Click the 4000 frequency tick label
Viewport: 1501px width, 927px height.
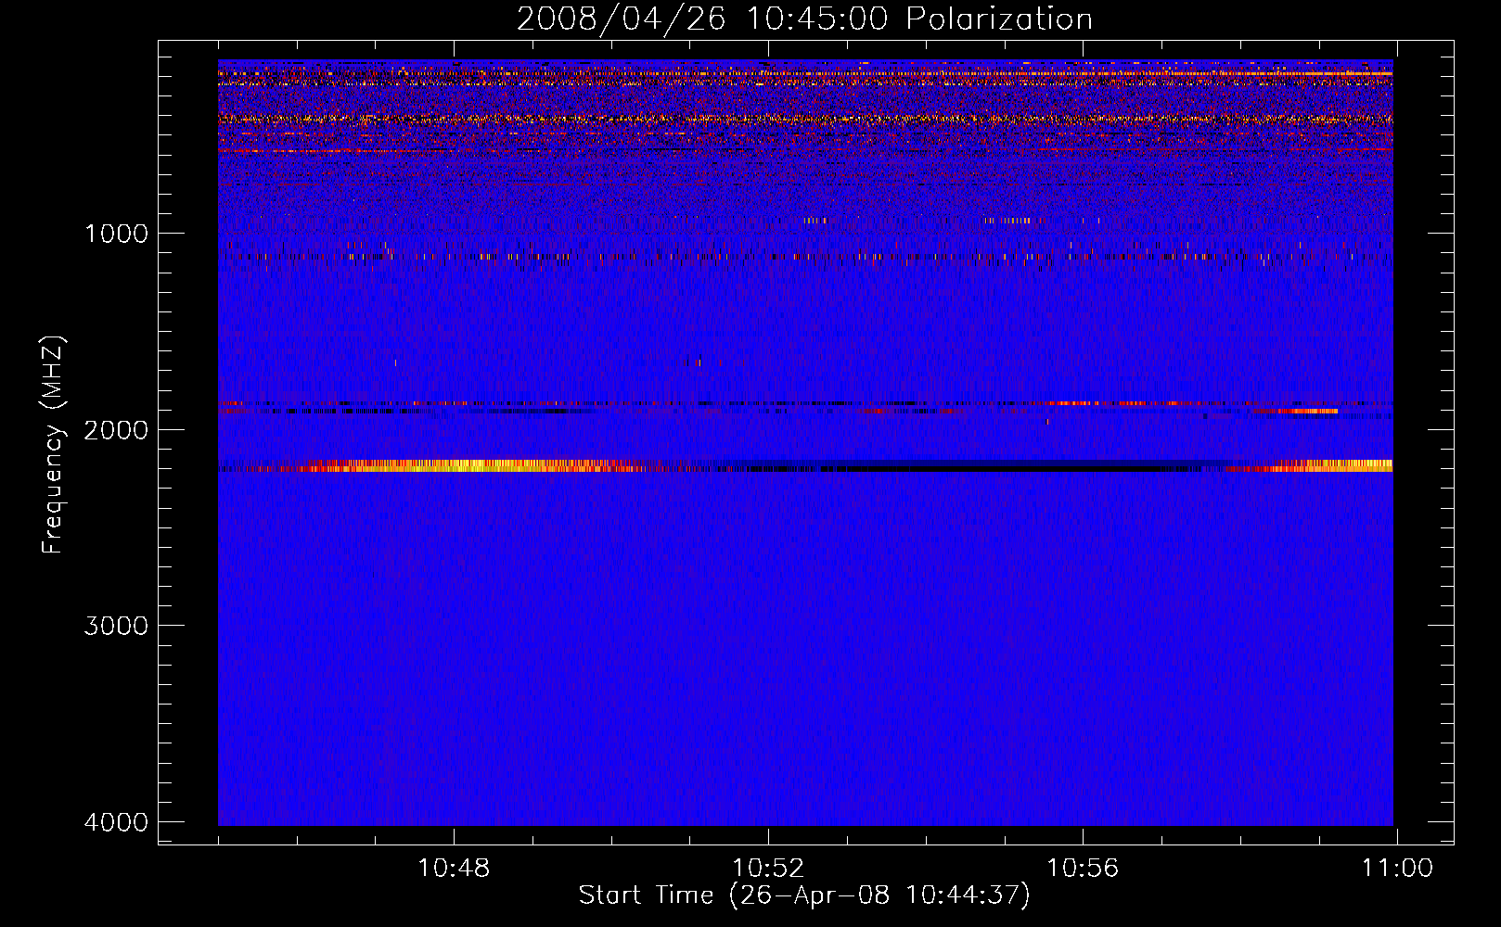pyautogui.click(x=116, y=822)
